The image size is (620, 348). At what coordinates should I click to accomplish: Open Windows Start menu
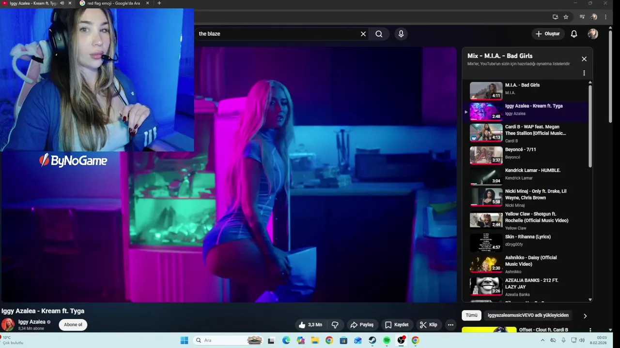184,340
